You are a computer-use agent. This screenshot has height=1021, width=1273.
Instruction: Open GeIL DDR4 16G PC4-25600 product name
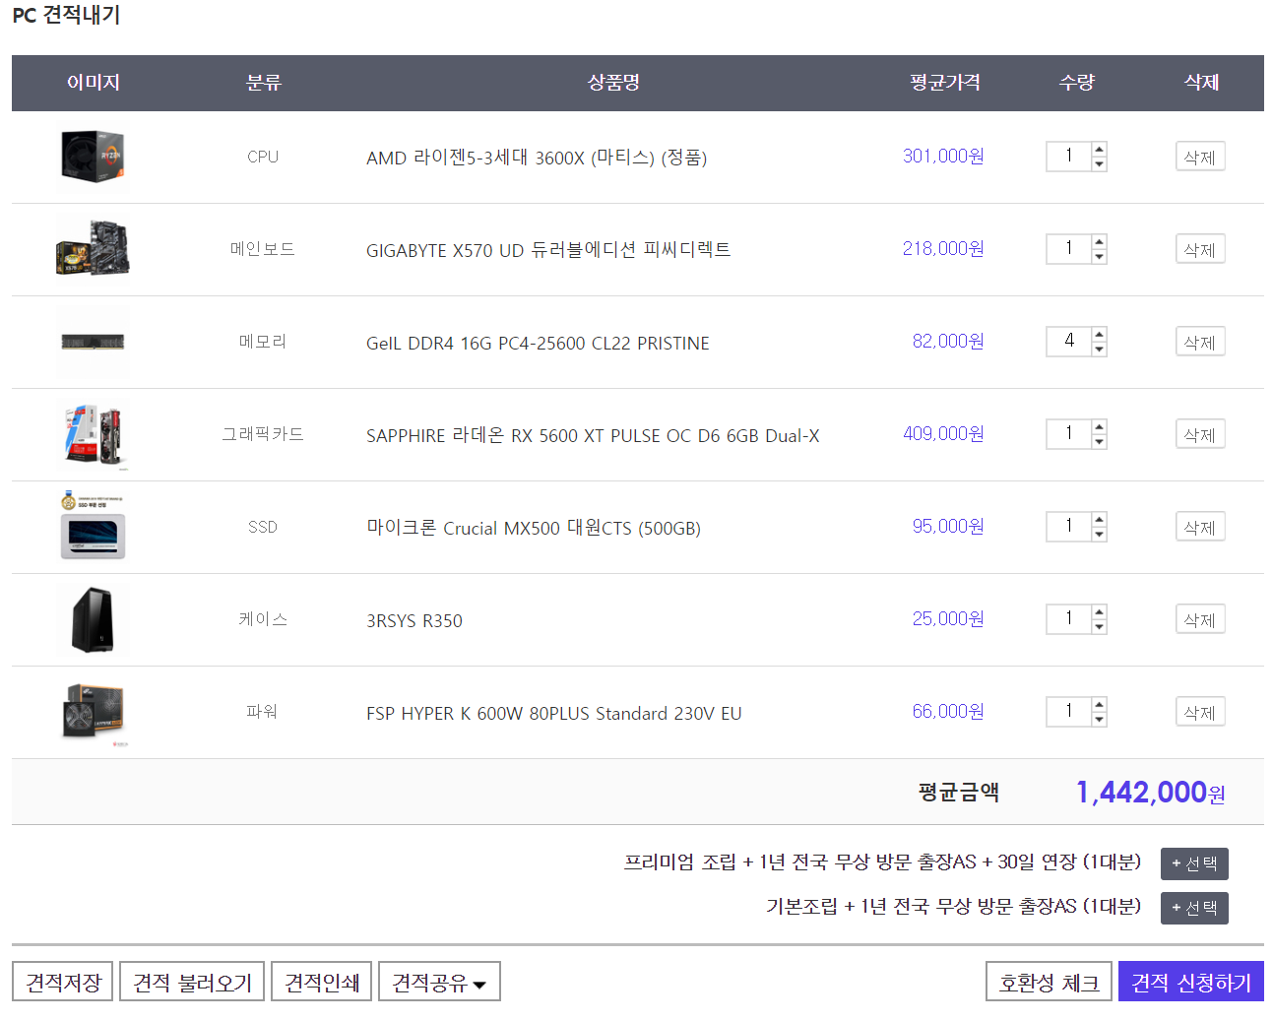(x=538, y=343)
